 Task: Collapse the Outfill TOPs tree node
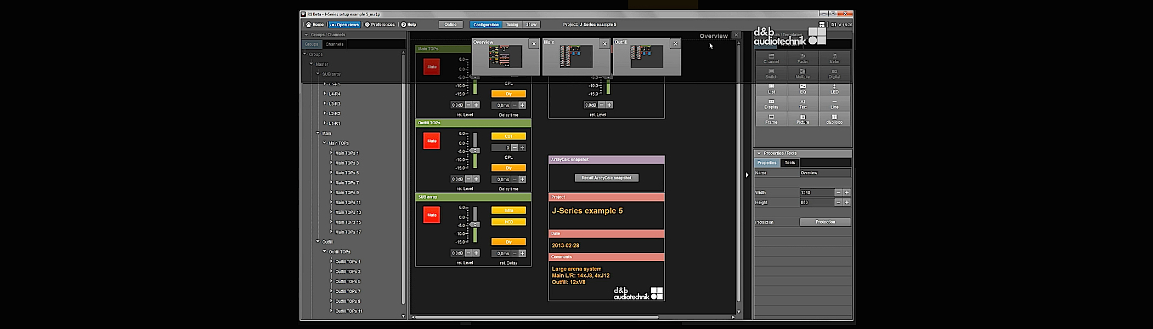(x=325, y=251)
